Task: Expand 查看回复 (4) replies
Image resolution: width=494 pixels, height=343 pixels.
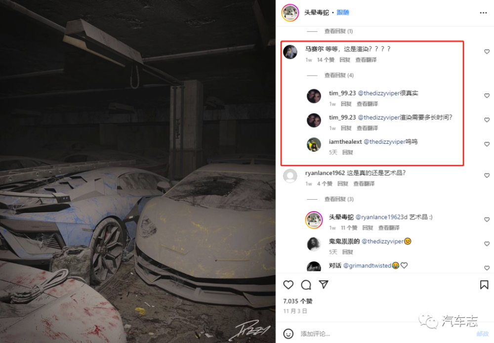Action: tap(339, 75)
